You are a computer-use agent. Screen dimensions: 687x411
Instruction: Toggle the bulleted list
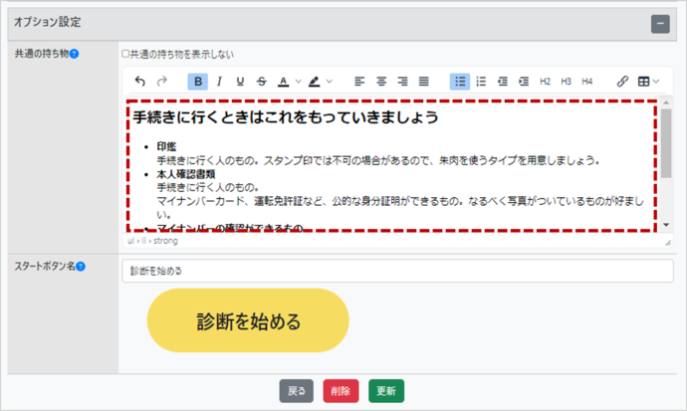pyautogui.click(x=460, y=82)
